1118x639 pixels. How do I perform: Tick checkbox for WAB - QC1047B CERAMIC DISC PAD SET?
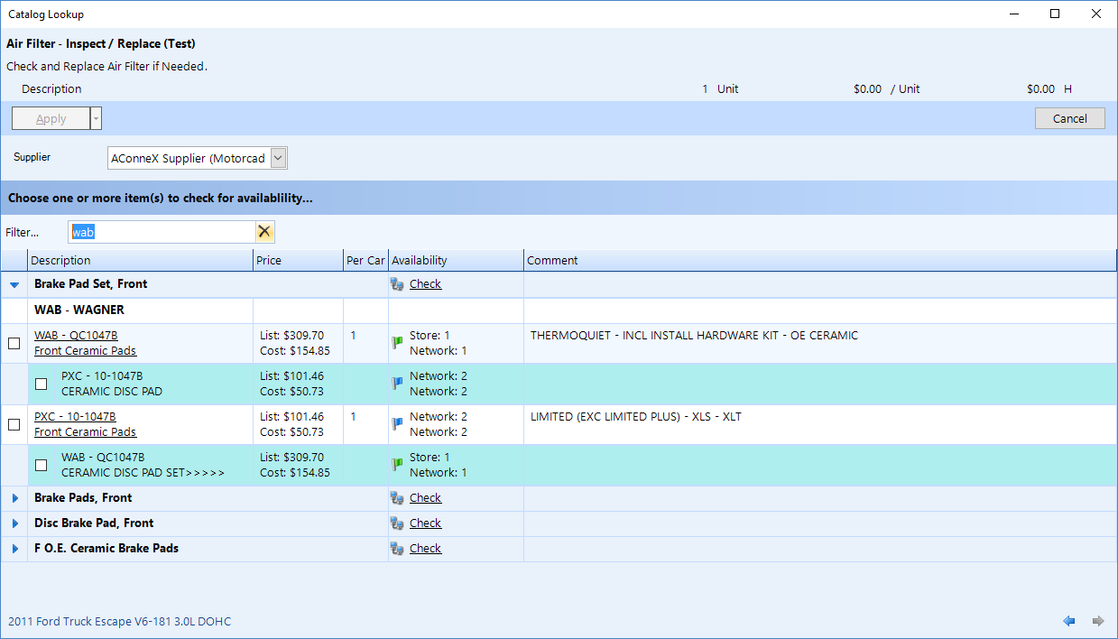[x=41, y=465]
